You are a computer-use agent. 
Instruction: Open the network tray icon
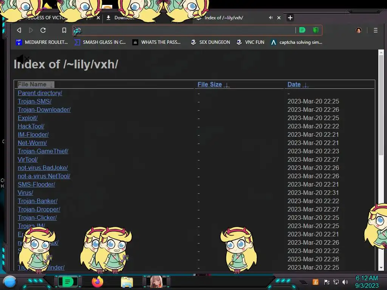point(336,282)
